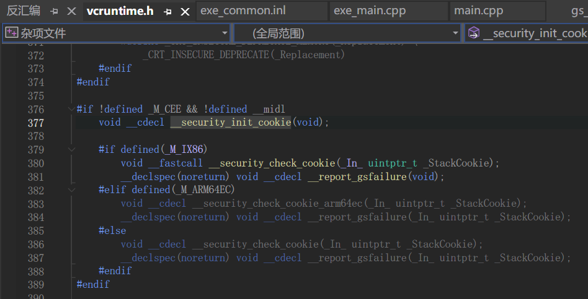Pin the 反汇编 tab
This screenshot has height=299, width=588.
click(x=55, y=12)
